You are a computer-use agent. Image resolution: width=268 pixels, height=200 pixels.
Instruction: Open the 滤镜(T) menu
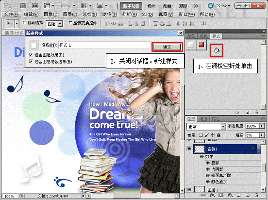tap(110, 14)
